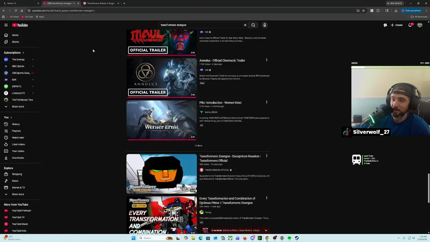Switch to the Home / X tab
This screenshot has height=242, width=430.
(x=20, y=3)
